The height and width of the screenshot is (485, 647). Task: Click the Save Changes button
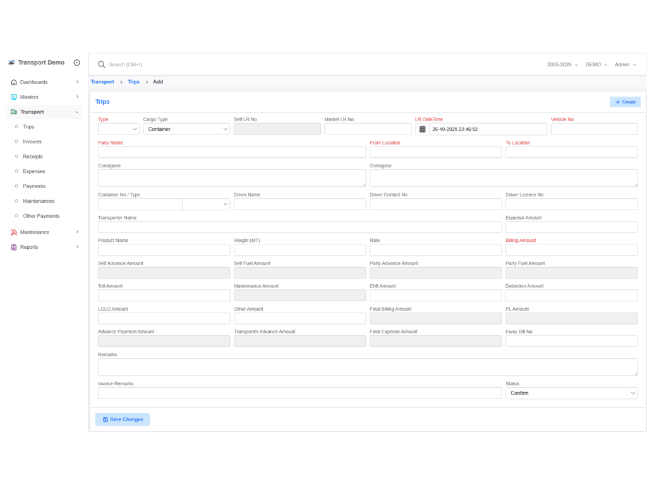pos(123,419)
